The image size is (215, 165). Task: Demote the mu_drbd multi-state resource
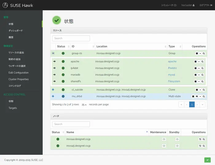[x=197, y=96]
